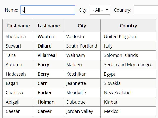Select the Ketchikan city cell
This screenshot has height=118, width=158.
point(82,74)
